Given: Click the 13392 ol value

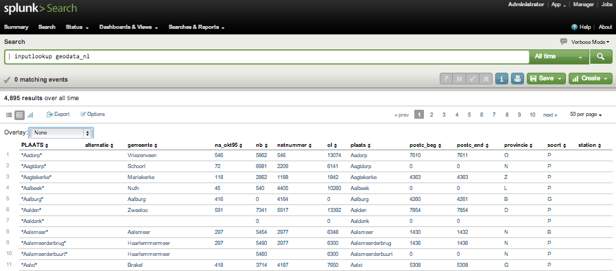Looking at the screenshot, I should (334, 210).
